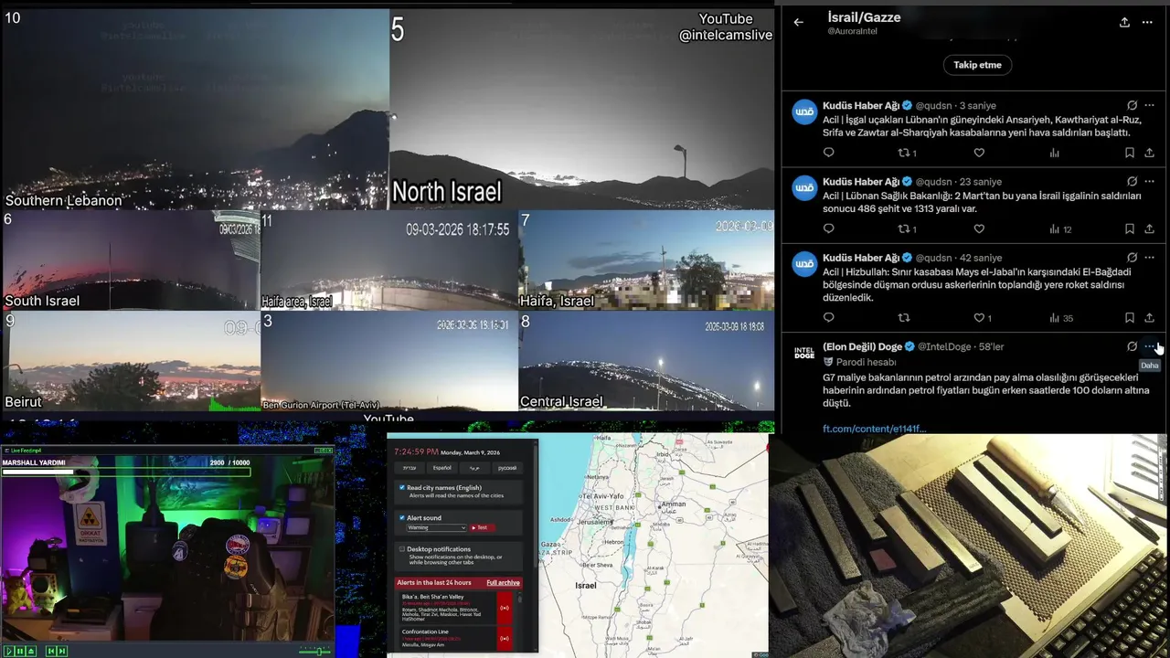This screenshot has height=658, width=1170.
Task: Share the 23 saniye Kudüs Haber Ağı tweet
Action: pos(1149,229)
